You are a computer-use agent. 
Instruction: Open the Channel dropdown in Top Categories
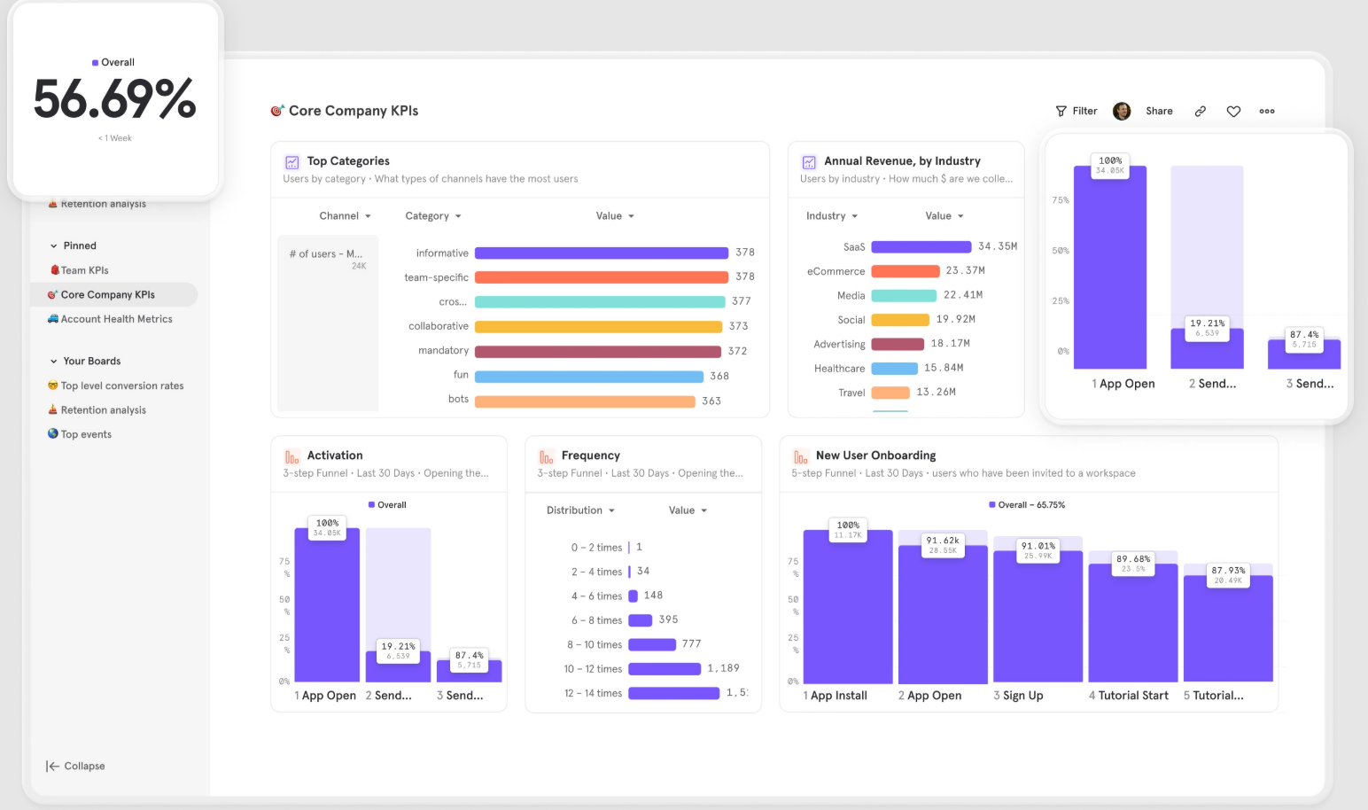pos(345,215)
